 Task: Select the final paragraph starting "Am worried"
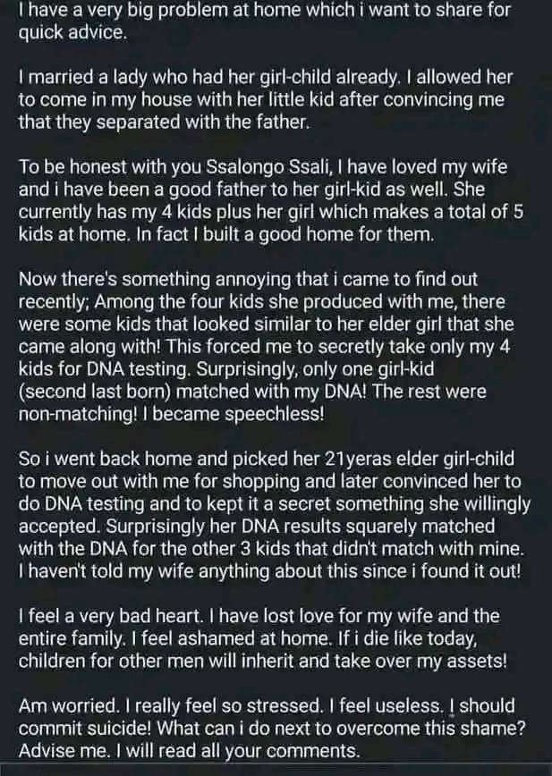(272, 729)
